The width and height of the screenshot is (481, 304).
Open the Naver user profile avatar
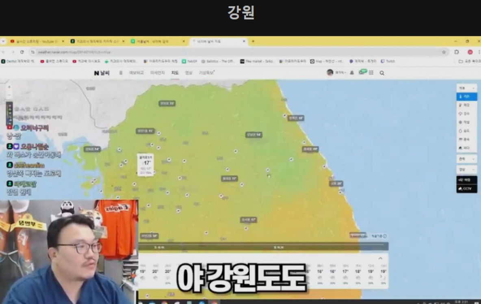330,73
